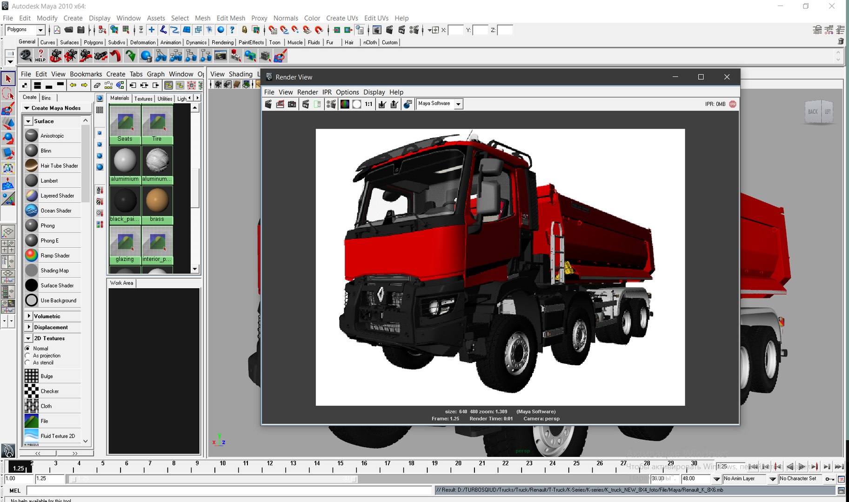
Task: Click the New Scene icon in status line
Action: (57, 30)
